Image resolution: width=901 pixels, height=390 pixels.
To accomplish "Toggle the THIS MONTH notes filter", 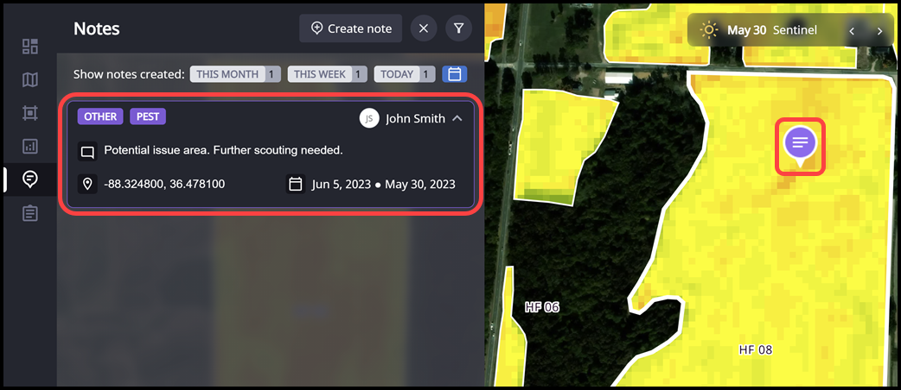I will point(235,74).
